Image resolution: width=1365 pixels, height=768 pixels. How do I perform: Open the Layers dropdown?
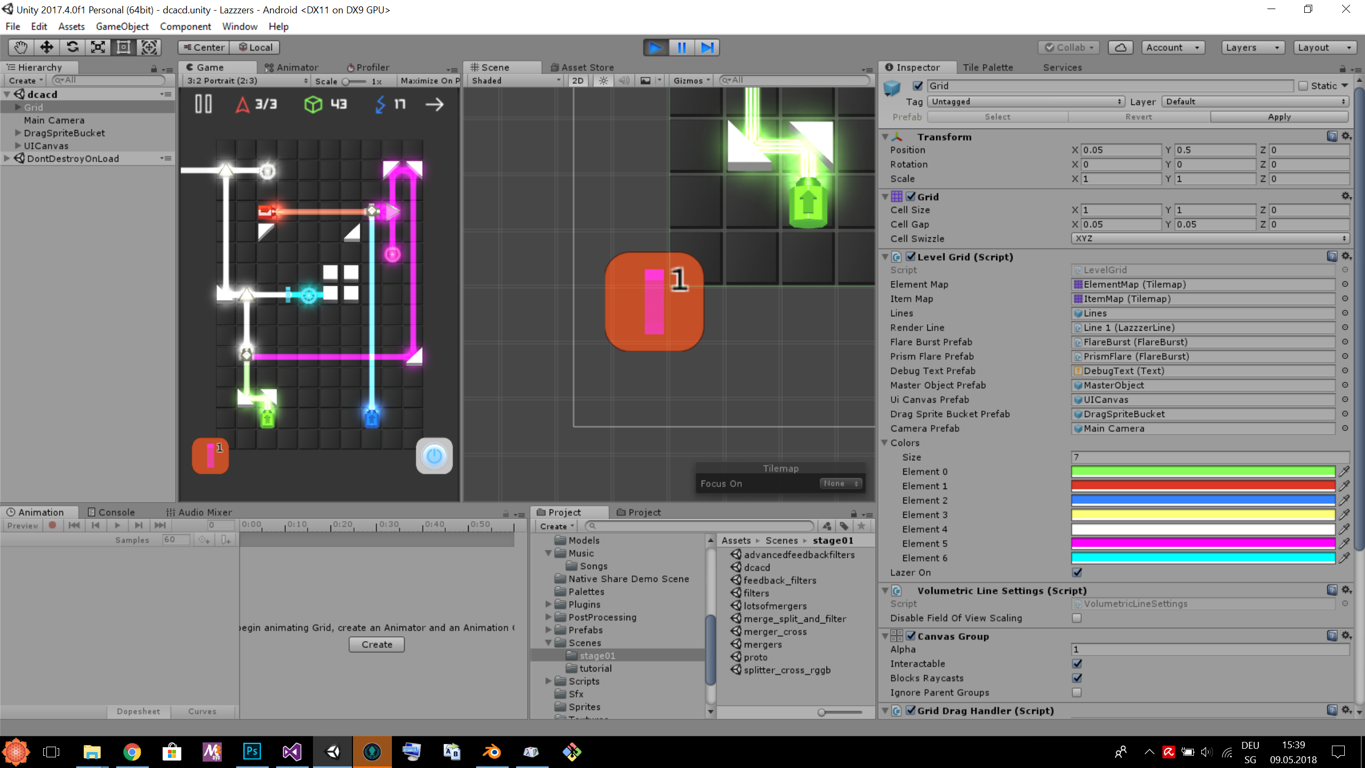coord(1252,47)
